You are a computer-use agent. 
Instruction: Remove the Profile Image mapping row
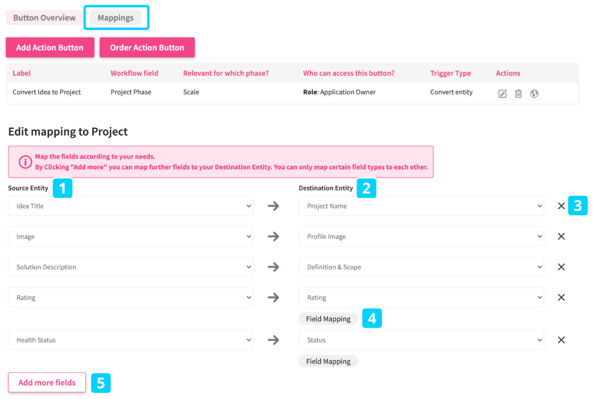pos(561,236)
